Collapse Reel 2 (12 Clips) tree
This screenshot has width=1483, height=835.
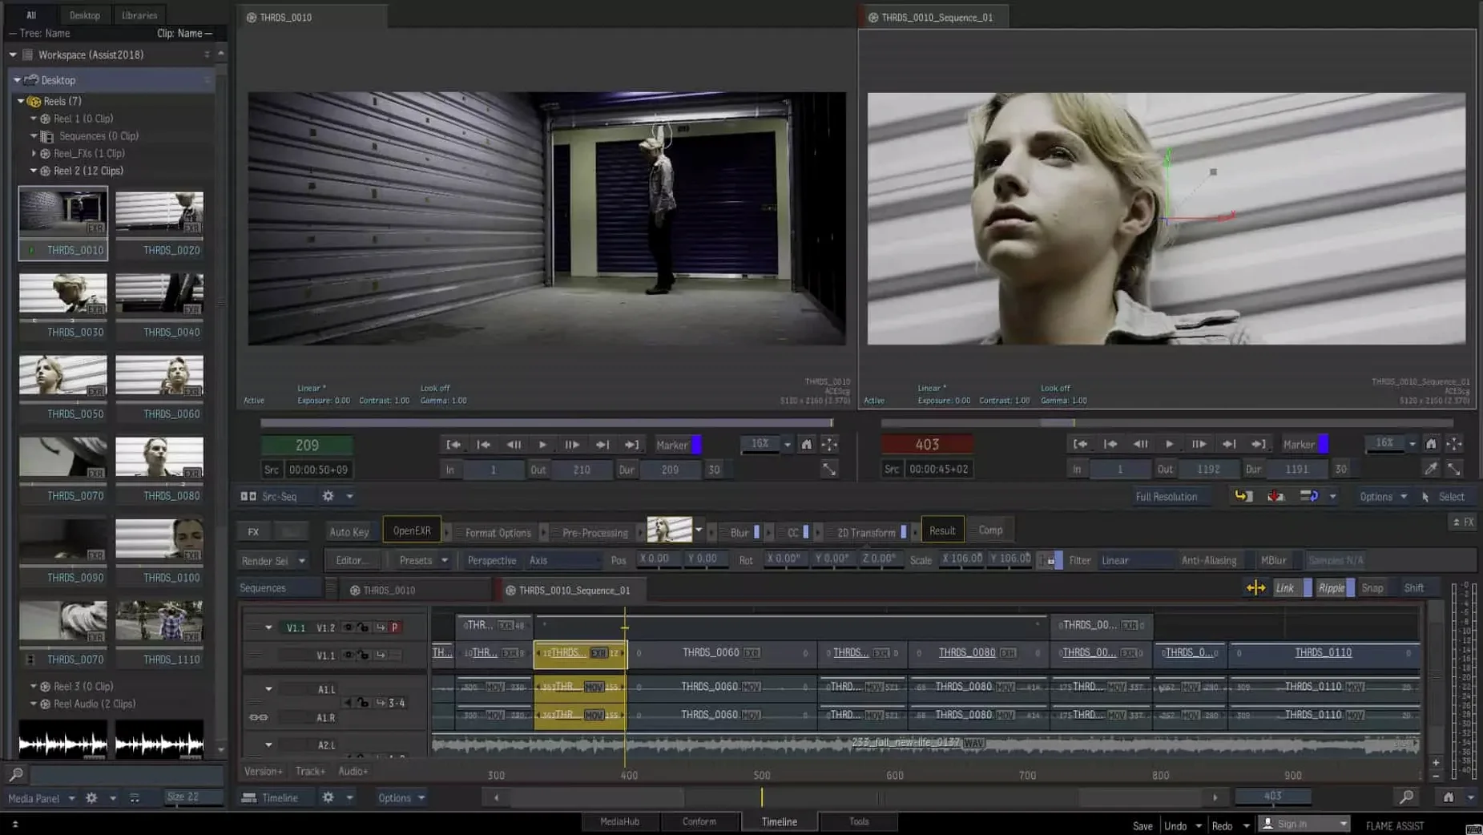coord(34,171)
